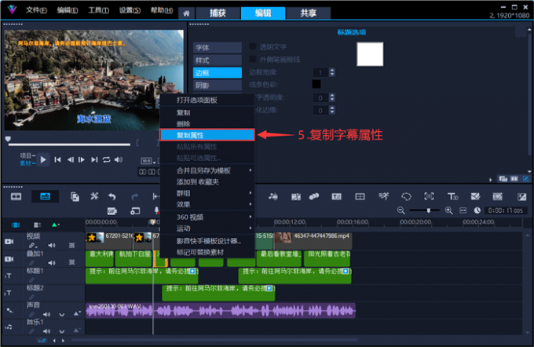Choose 复制属性 from context menu

(207, 135)
